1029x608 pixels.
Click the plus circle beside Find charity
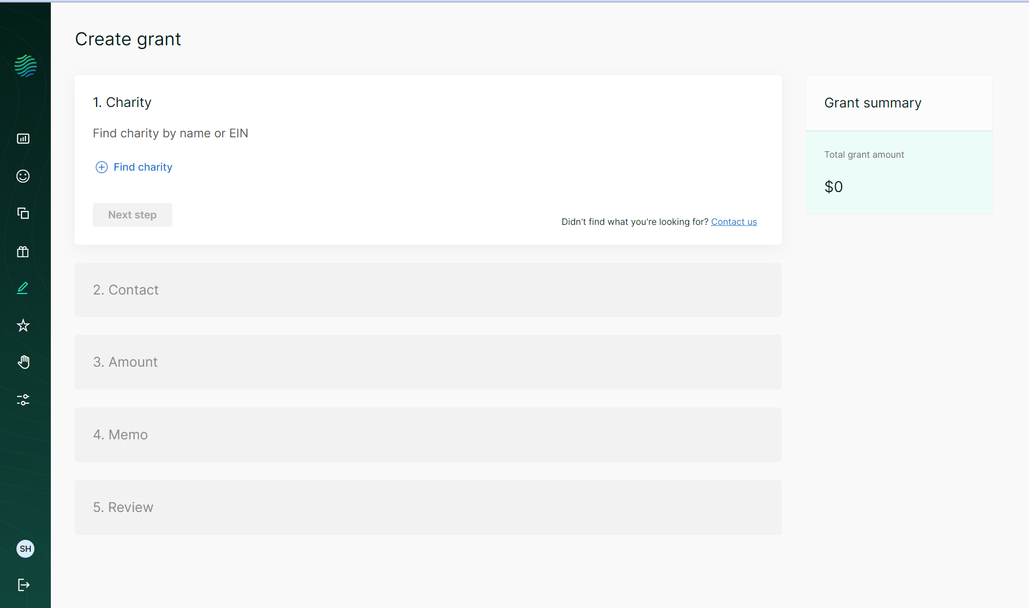[x=101, y=167]
